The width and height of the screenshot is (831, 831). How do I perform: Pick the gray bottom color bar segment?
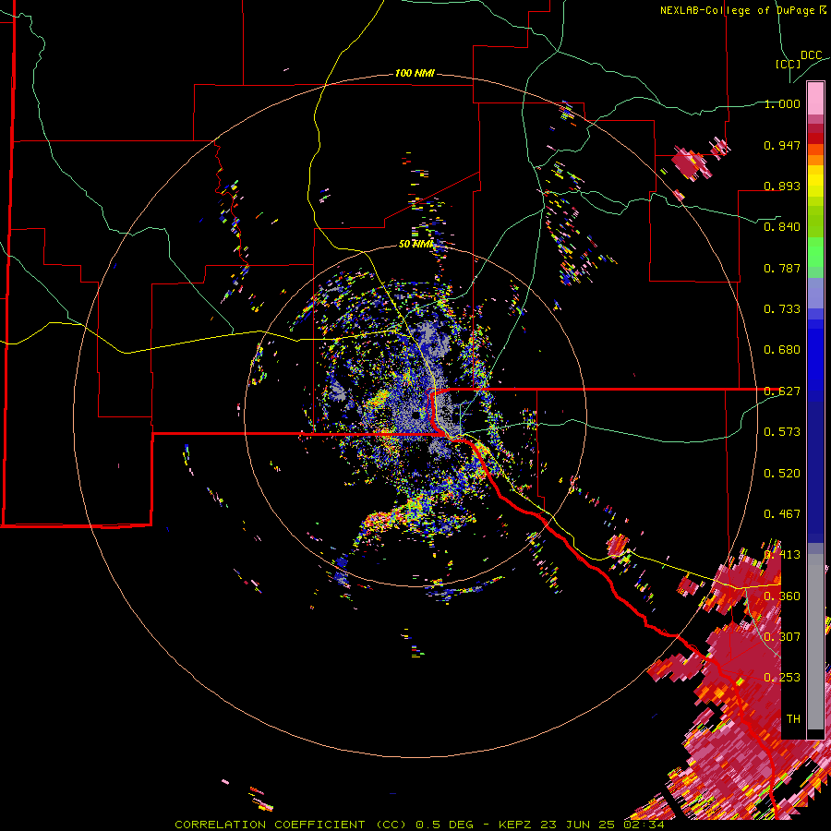click(815, 642)
